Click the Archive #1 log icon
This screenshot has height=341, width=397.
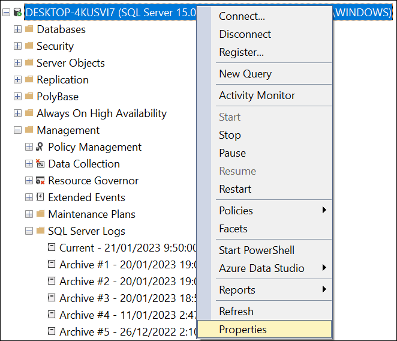(x=52, y=264)
